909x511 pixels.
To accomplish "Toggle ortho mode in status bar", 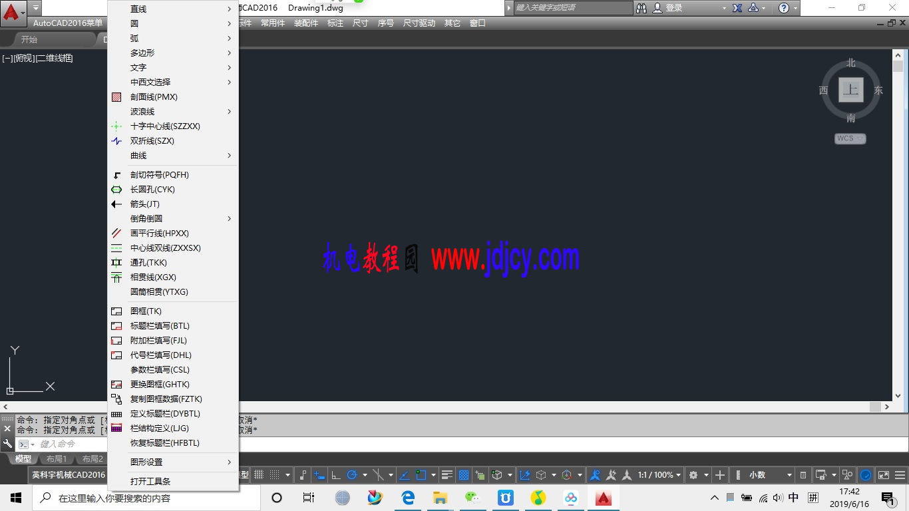I will (x=336, y=474).
